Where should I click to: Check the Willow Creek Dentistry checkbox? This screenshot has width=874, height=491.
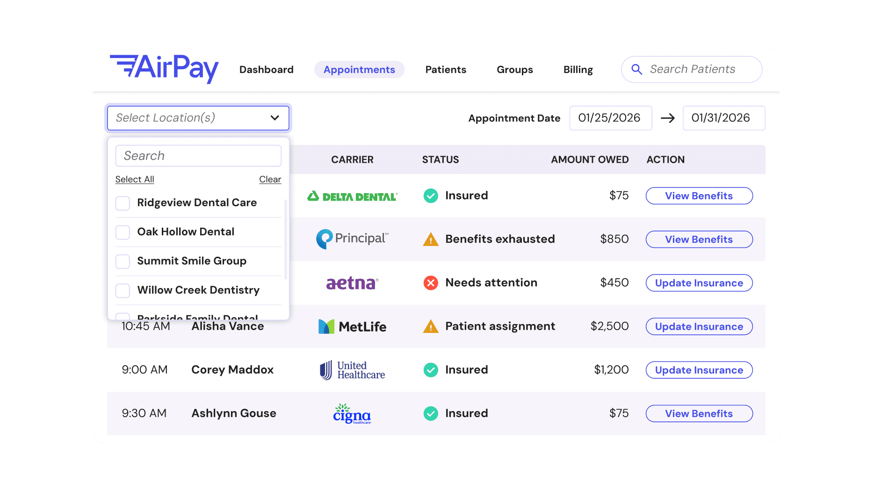point(123,290)
